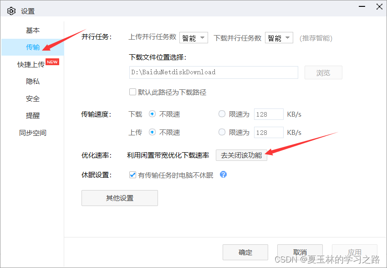Viewport: 387px width, 268px height.
Task: Click the upload speed limit KB/s field
Action: 269,132
